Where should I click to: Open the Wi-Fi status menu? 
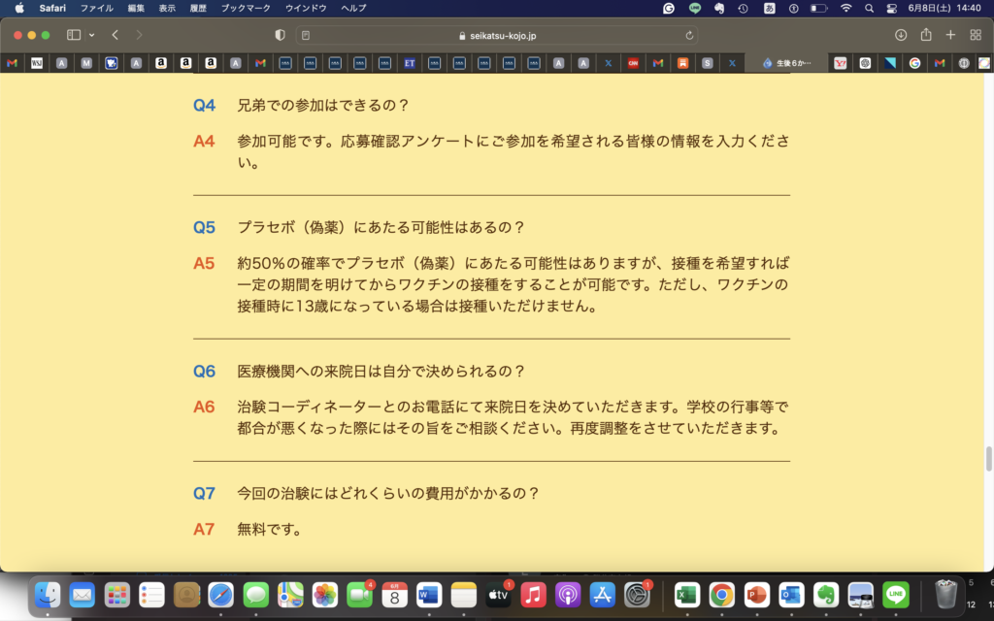coord(845,8)
